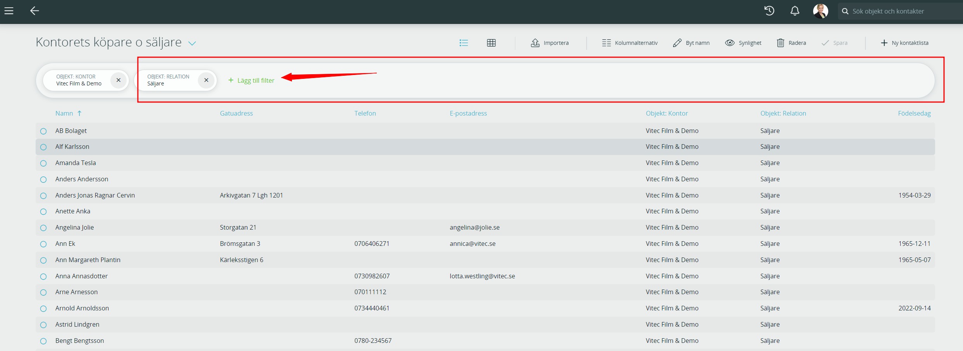
Task: Remove the 'Objekt: Relation' Säljare filter
Action: coord(206,80)
